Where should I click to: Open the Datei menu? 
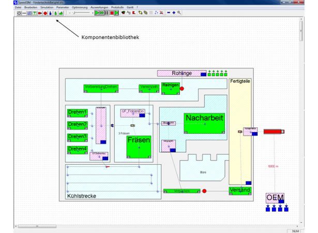tap(18, 7)
